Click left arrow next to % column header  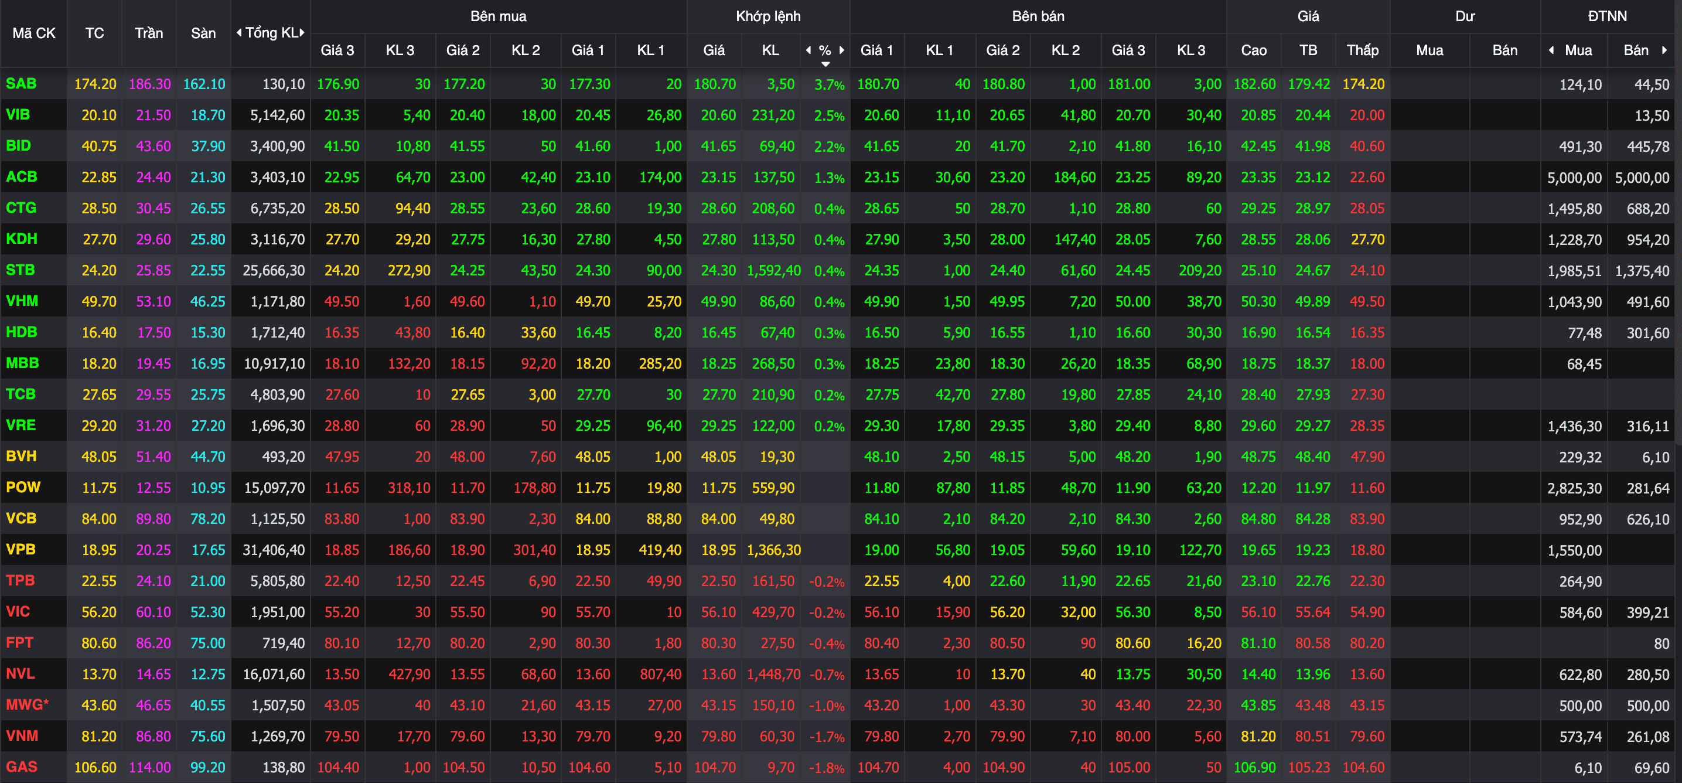(x=808, y=50)
